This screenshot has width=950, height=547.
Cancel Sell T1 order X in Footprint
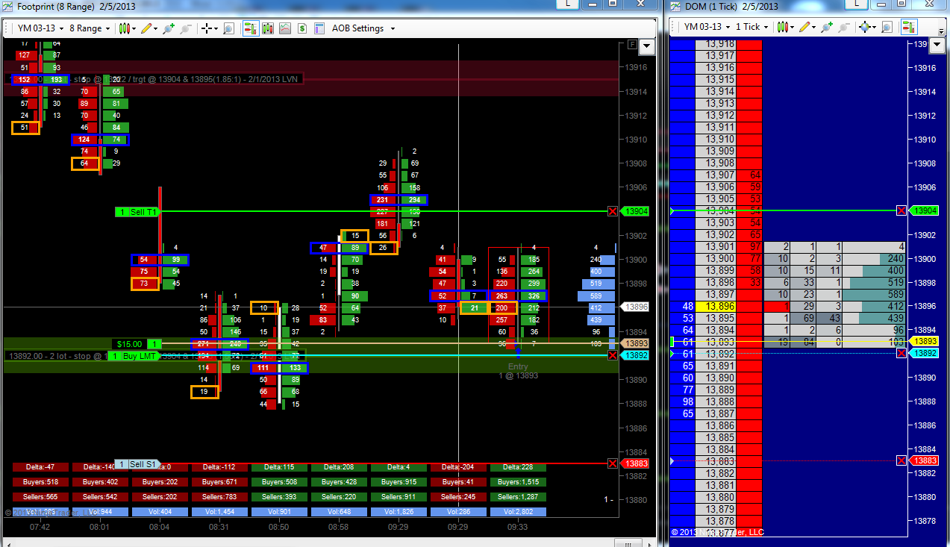pos(613,212)
